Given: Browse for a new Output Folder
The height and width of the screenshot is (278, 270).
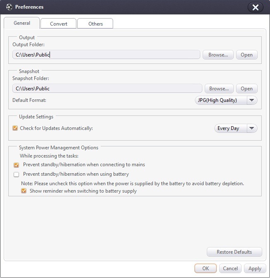Looking at the screenshot, I should click(218, 55).
